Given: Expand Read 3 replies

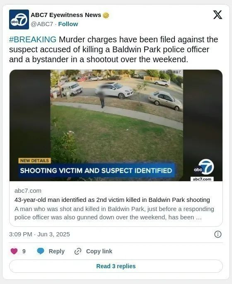Looking at the screenshot, I should click(116, 266).
